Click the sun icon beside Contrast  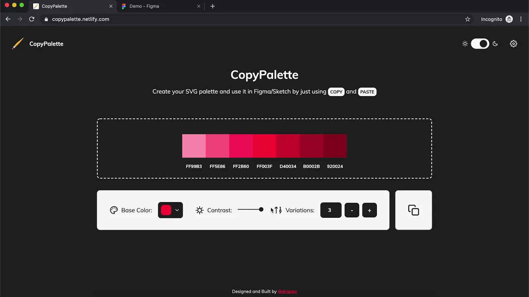(x=200, y=210)
